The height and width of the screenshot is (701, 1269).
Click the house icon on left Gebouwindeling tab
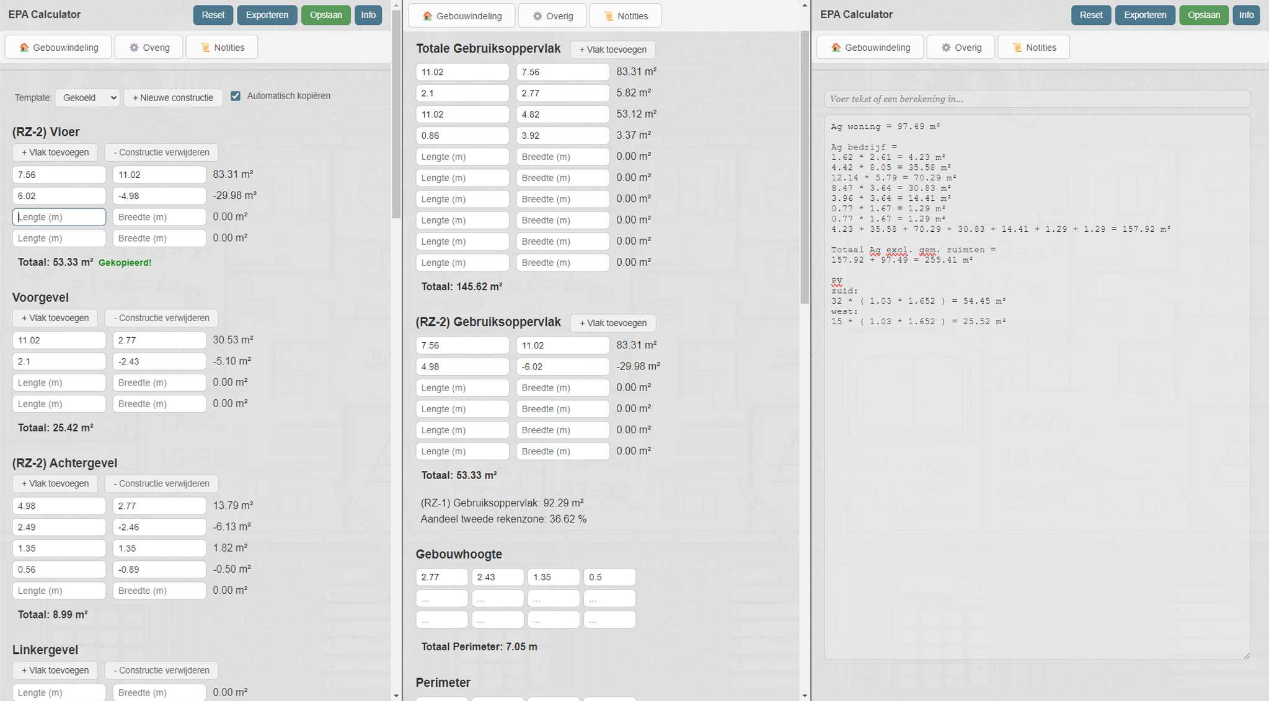coord(24,48)
